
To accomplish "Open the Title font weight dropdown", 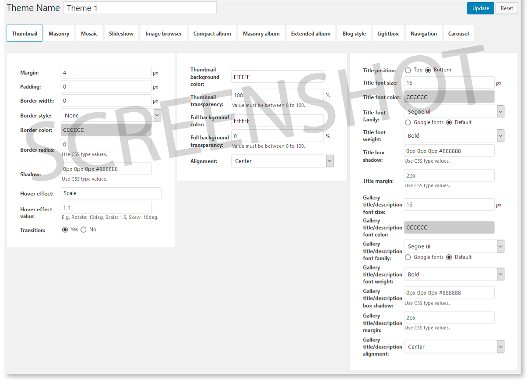I will pos(454,136).
